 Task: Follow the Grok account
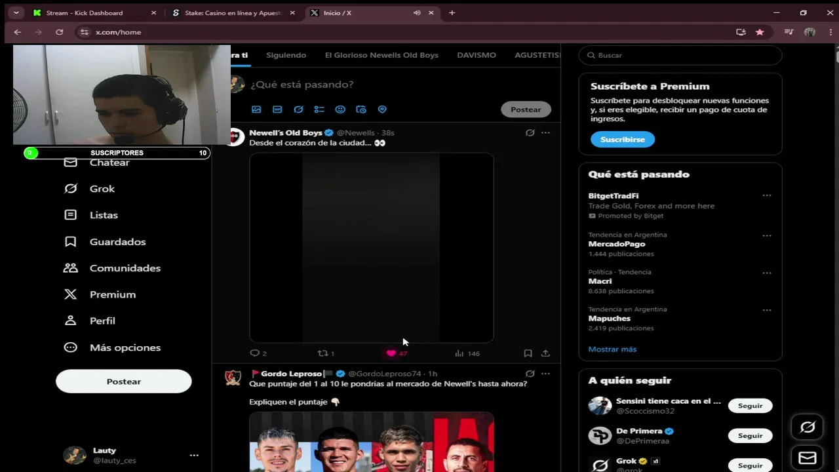pos(750,465)
